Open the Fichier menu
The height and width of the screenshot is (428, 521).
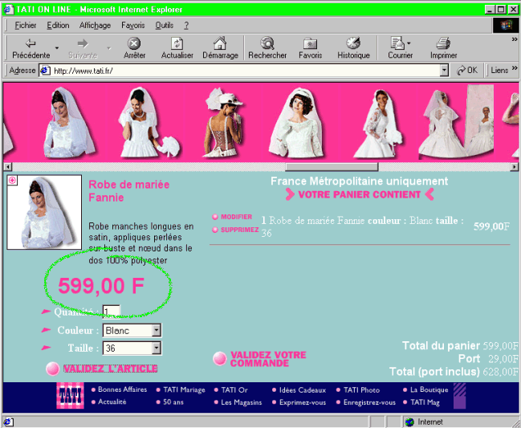click(25, 25)
